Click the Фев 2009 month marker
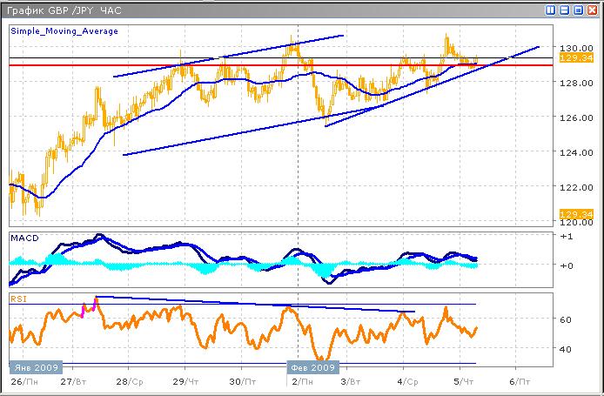 (x=311, y=367)
